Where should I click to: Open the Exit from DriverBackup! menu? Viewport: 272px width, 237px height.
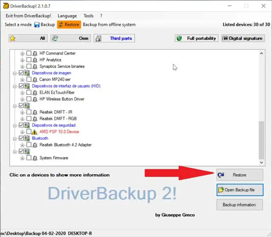28,16
